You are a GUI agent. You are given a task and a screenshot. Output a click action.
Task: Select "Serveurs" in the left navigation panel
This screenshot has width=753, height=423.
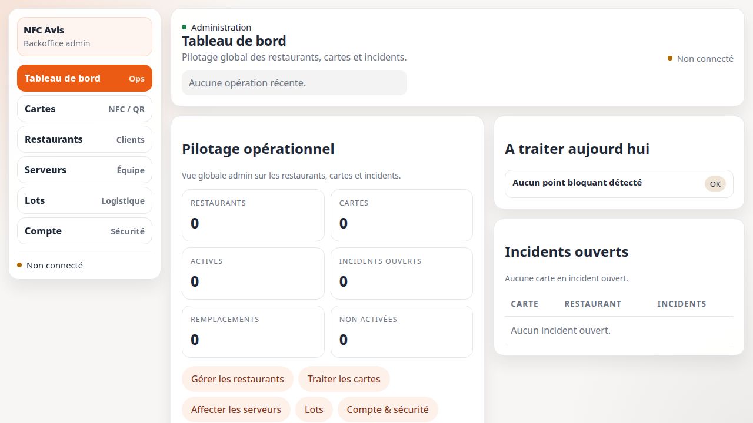(84, 170)
